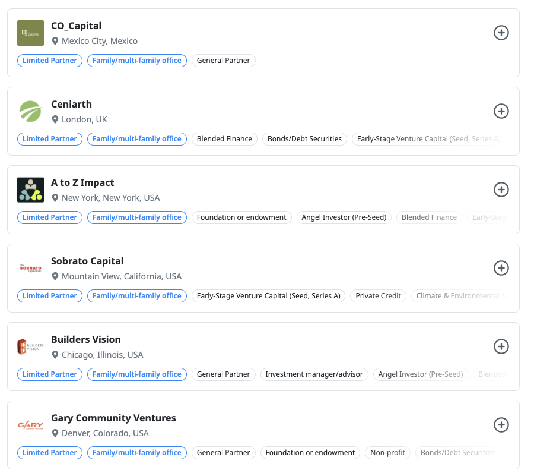534x473 pixels.
Task: Open the Gary Community Ventures logo
Action: (x=31, y=425)
